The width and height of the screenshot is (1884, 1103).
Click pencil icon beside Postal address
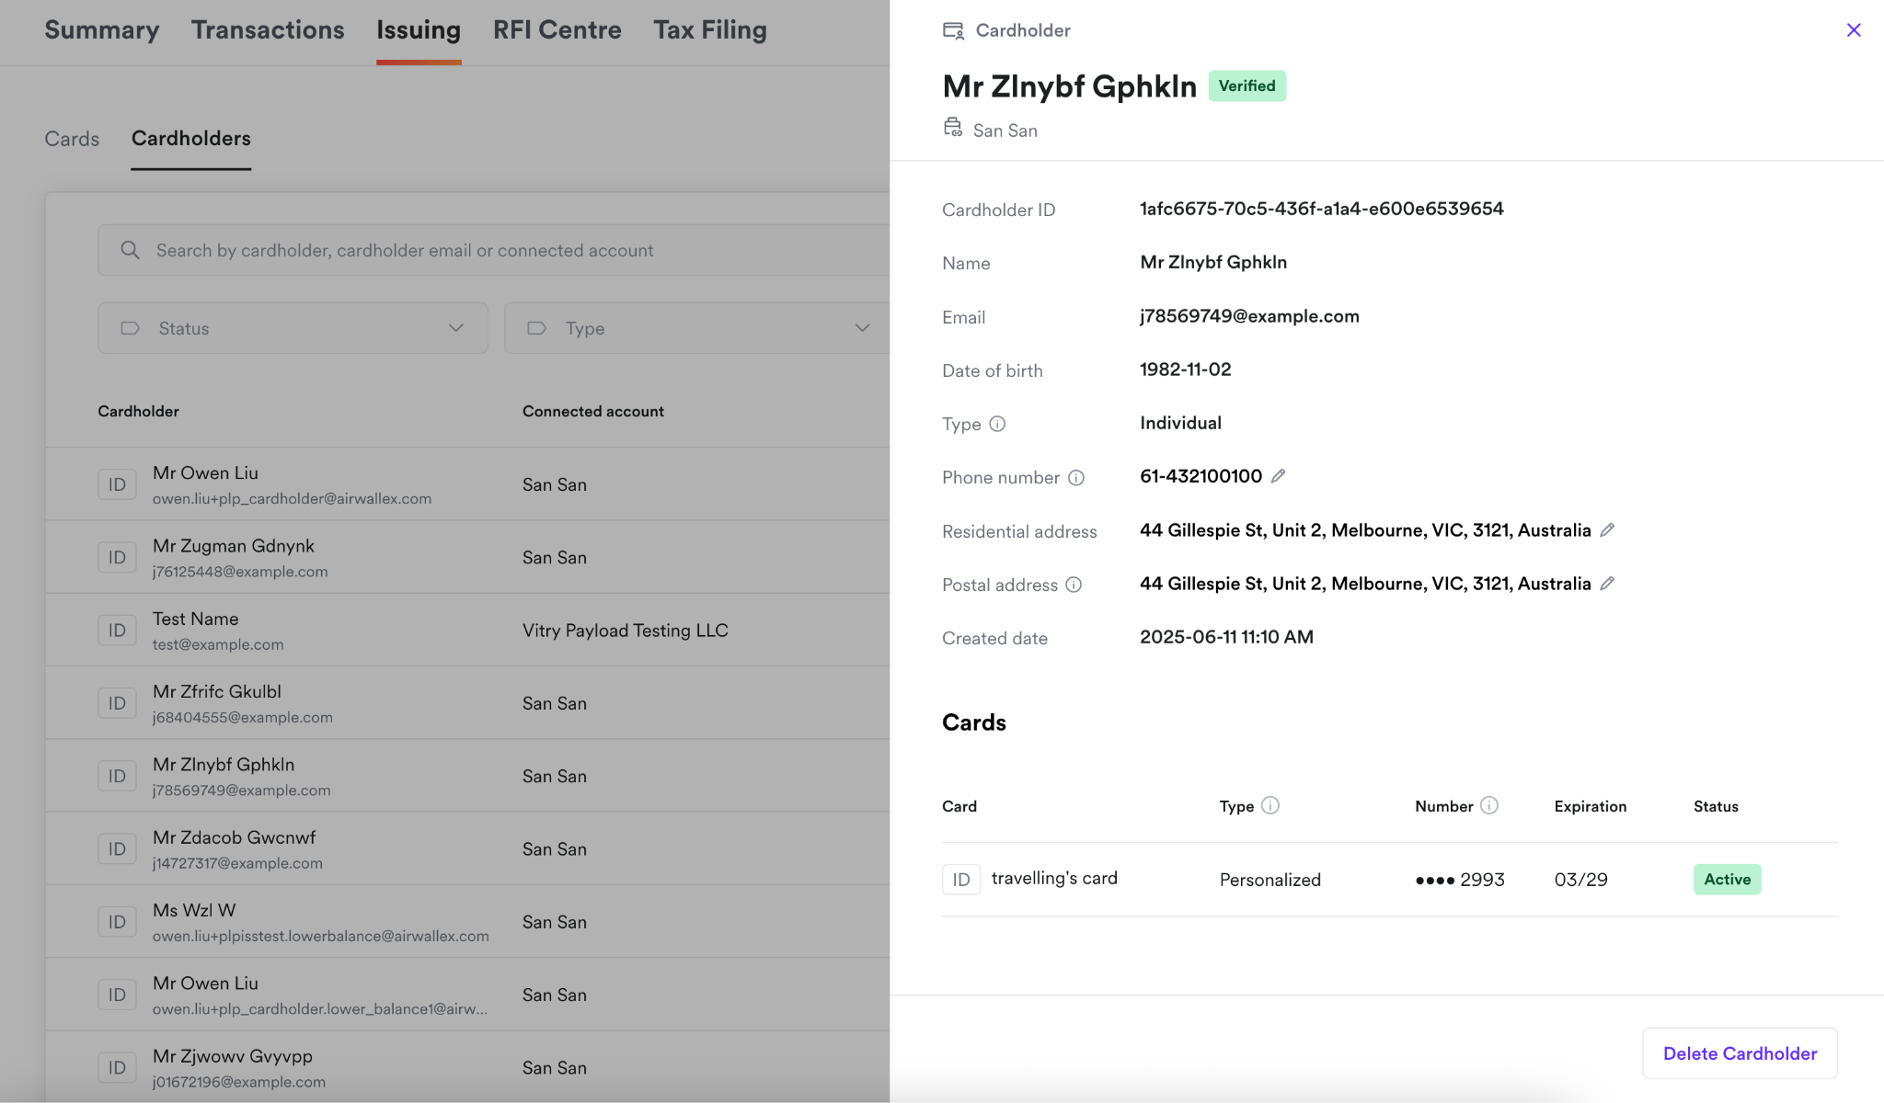(1607, 584)
